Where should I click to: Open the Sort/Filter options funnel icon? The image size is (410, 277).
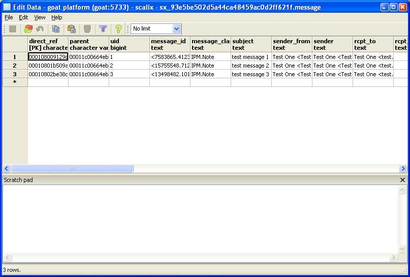pos(103,29)
